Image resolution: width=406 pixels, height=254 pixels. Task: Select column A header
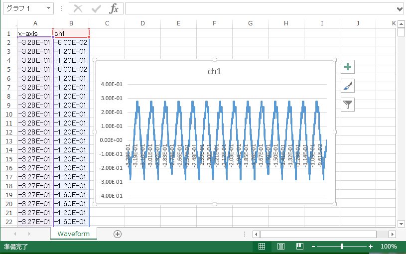pyautogui.click(x=35, y=23)
